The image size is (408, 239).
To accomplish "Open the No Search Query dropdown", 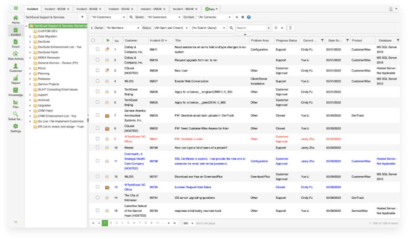I will 208,28.
